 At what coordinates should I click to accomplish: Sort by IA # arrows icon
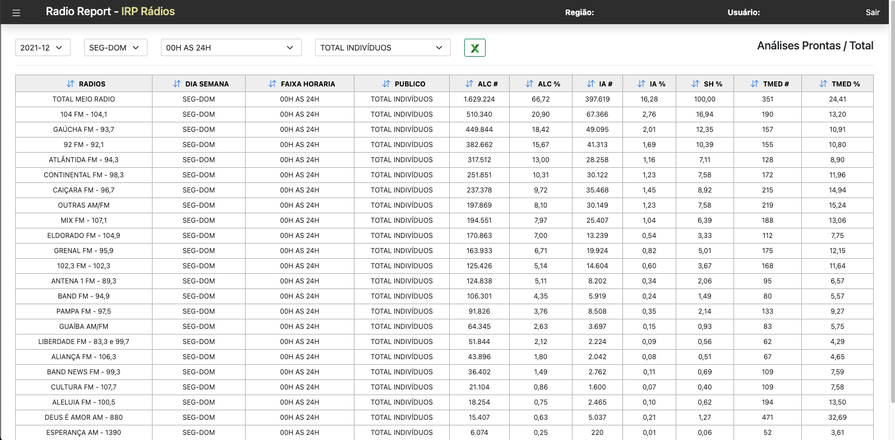pyautogui.click(x=590, y=84)
